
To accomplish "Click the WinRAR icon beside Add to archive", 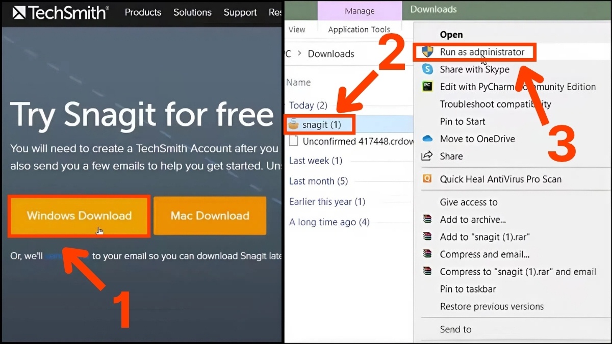I will [427, 220].
